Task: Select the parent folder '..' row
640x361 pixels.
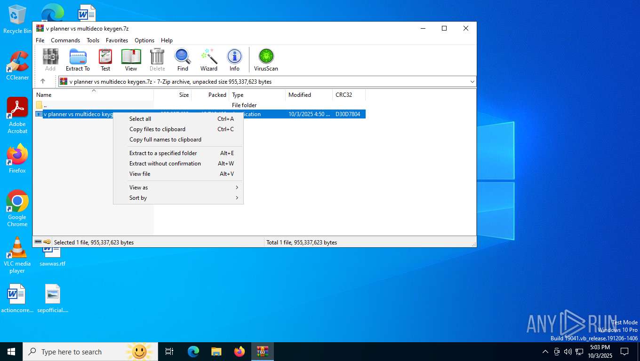Action: 199,105
